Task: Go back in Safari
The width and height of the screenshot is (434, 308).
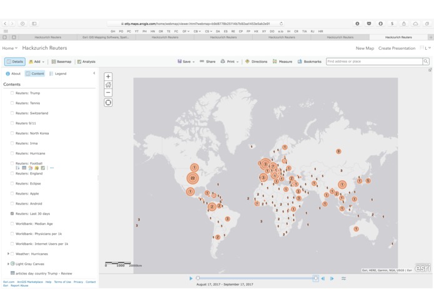Action: pos(5,24)
